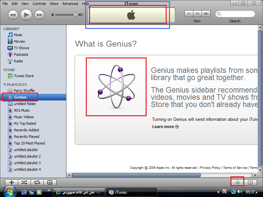Screen dimensions: 263x197
Task: Open the Store menu
Action: [54, 4]
